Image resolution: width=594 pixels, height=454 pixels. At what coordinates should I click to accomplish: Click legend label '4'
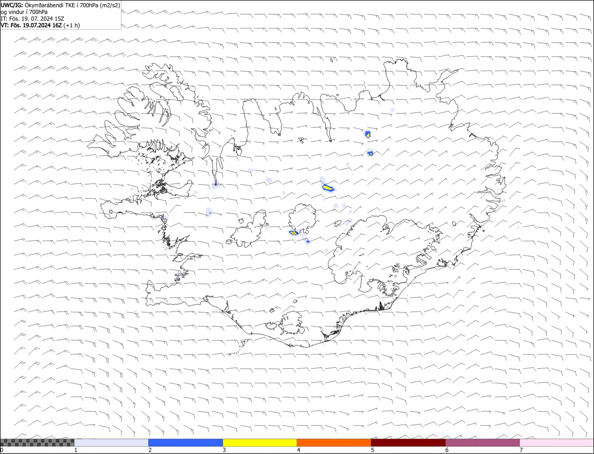point(299,450)
